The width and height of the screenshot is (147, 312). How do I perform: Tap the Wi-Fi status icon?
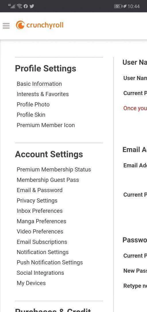click(x=20, y=6)
